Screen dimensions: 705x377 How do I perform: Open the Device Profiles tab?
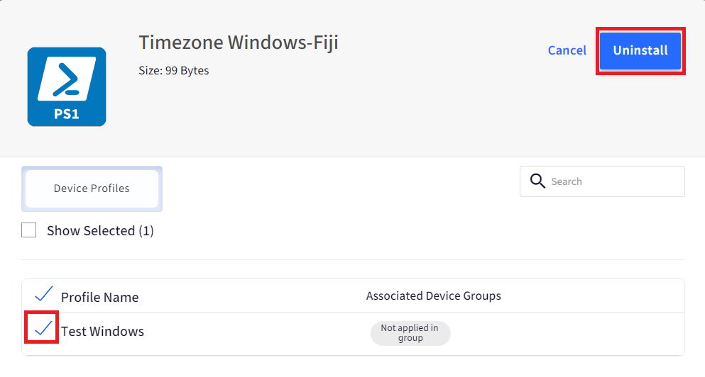point(92,188)
